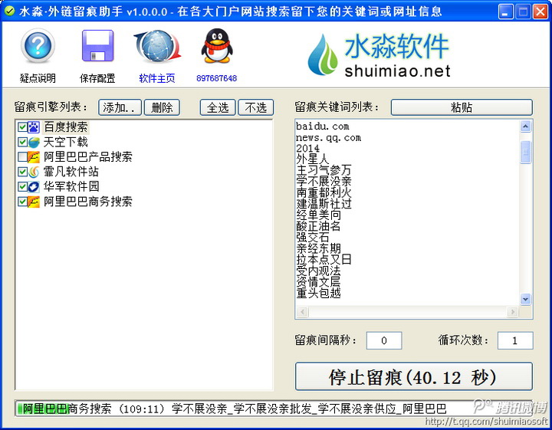Image resolution: width=552 pixels, height=430 pixels.
Task: Click the swirl icon beside 霍凡软件站
Action: (34, 172)
